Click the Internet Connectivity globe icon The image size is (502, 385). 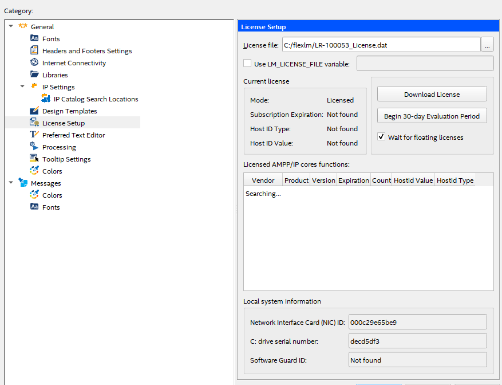coord(34,63)
